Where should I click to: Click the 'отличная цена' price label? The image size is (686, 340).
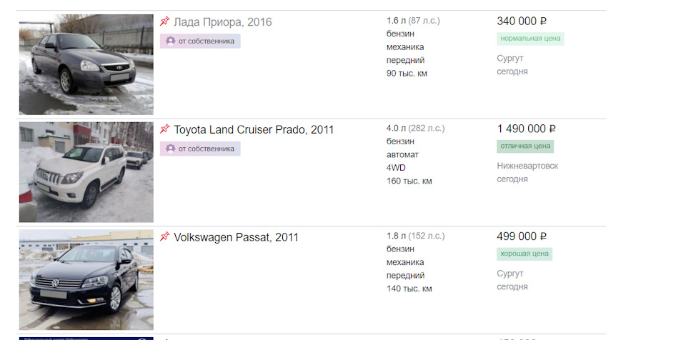[525, 146]
